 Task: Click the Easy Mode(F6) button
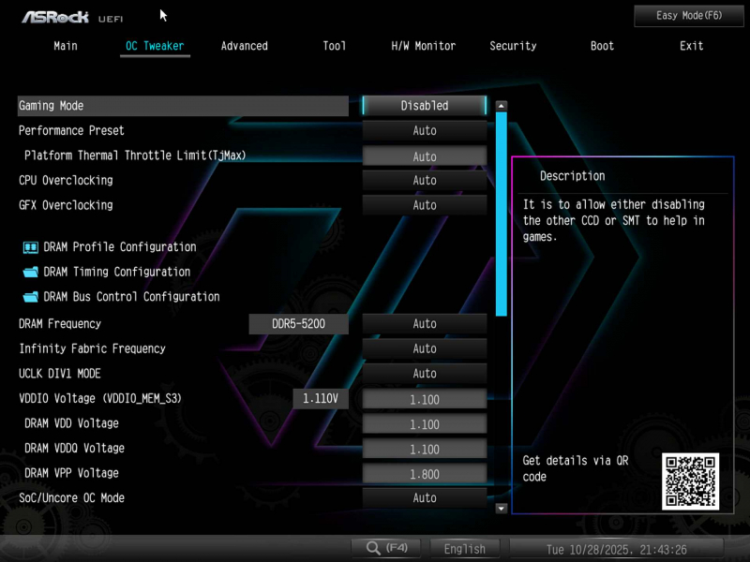coord(688,16)
